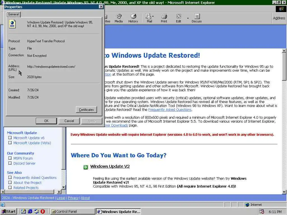The height and width of the screenshot is (215, 287).
Task: Click 'HyperText Transfer Protocol' value
Action: tap(46, 41)
